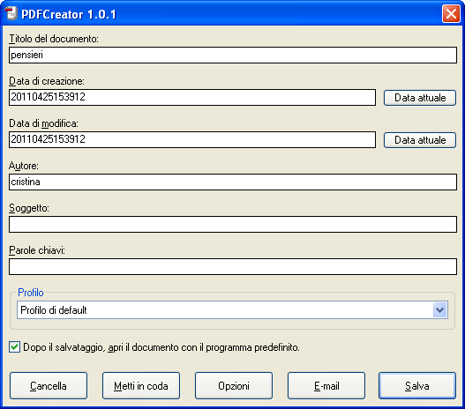This screenshot has width=465, height=409.
Task: Click the Metti in coda button
Action: pyautogui.click(x=141, y=386)
